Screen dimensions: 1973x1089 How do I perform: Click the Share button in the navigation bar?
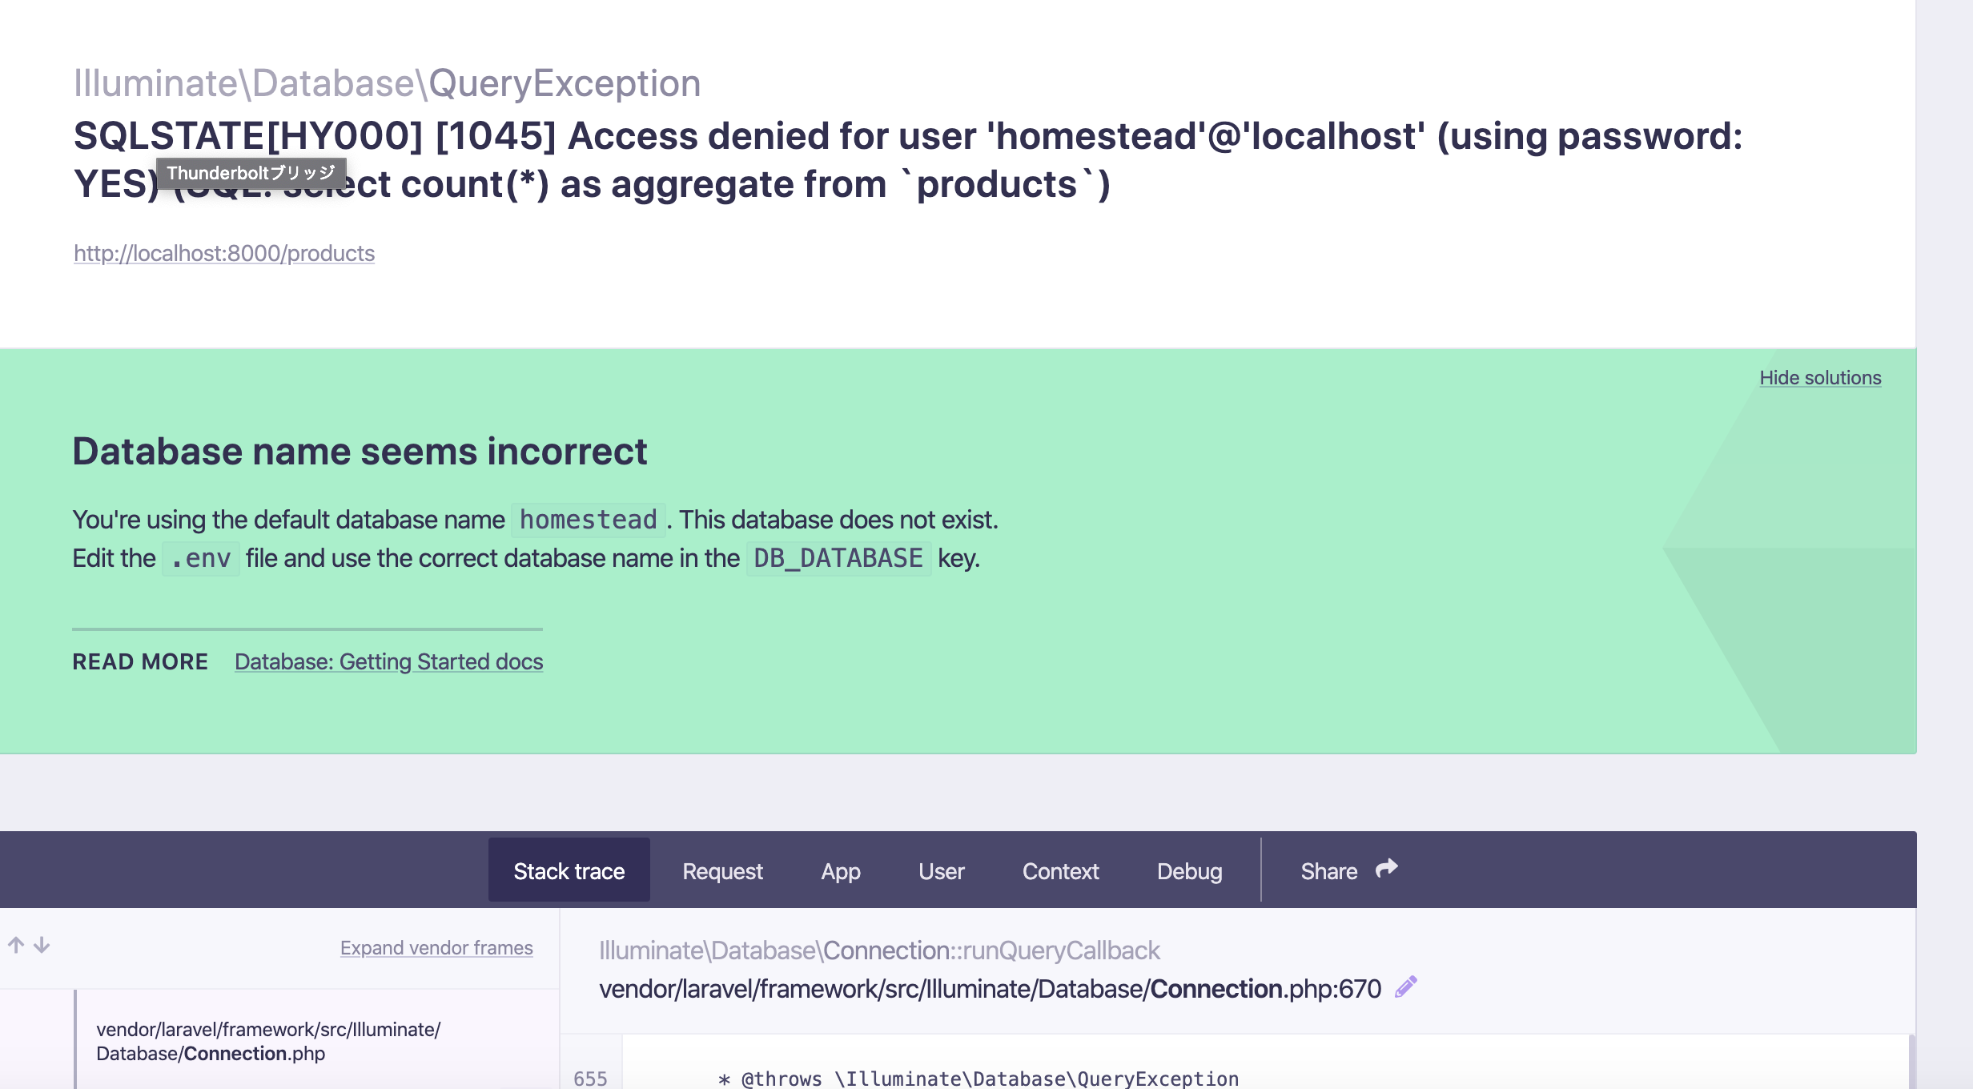click(x=1329, y=870)
